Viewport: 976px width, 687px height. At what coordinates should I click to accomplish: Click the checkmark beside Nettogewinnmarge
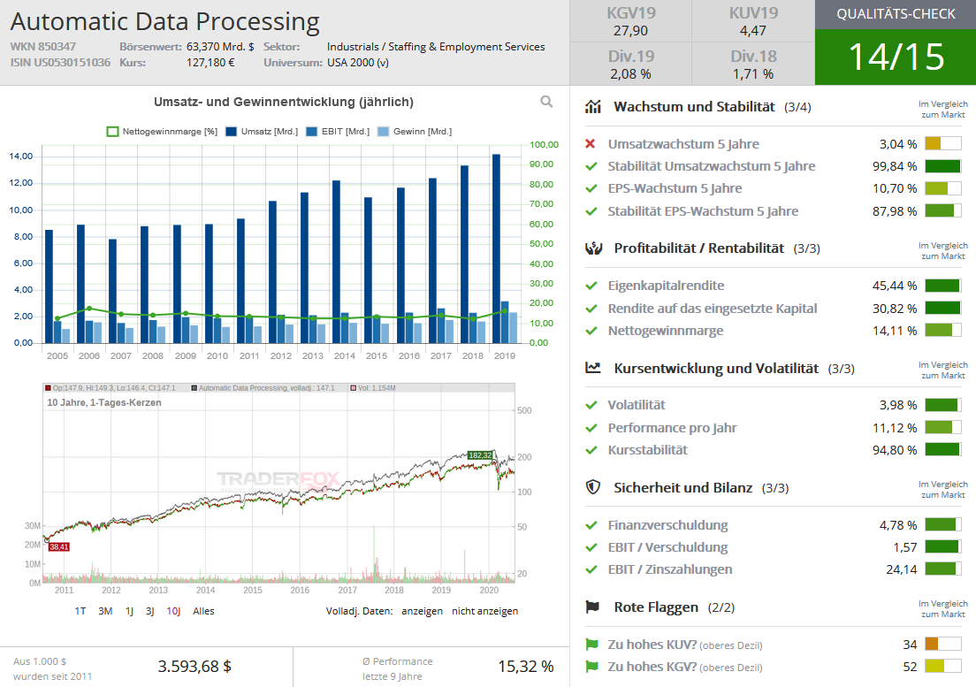pyautogui.click(x=591, y=331)
